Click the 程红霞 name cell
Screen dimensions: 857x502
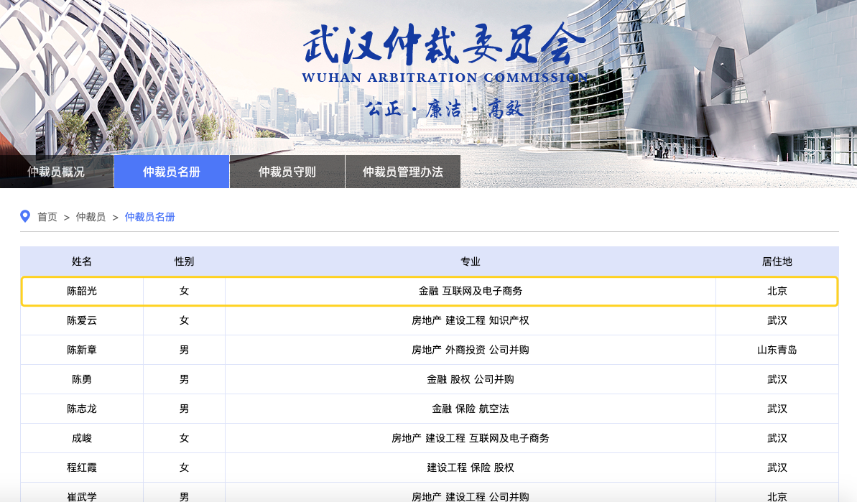pos(82,468)
